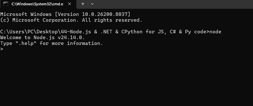
Task: Click the Node.js REPL prompt line
Action: click(2, 49)
